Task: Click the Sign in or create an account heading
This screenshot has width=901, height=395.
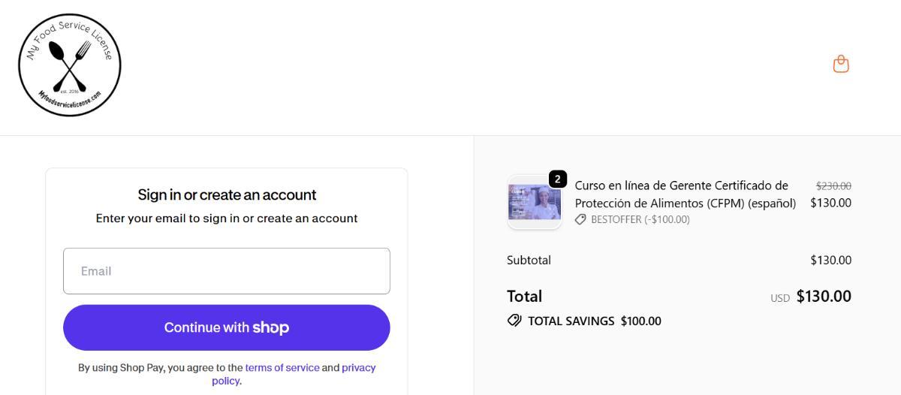Action: click(x=227, y=194)
